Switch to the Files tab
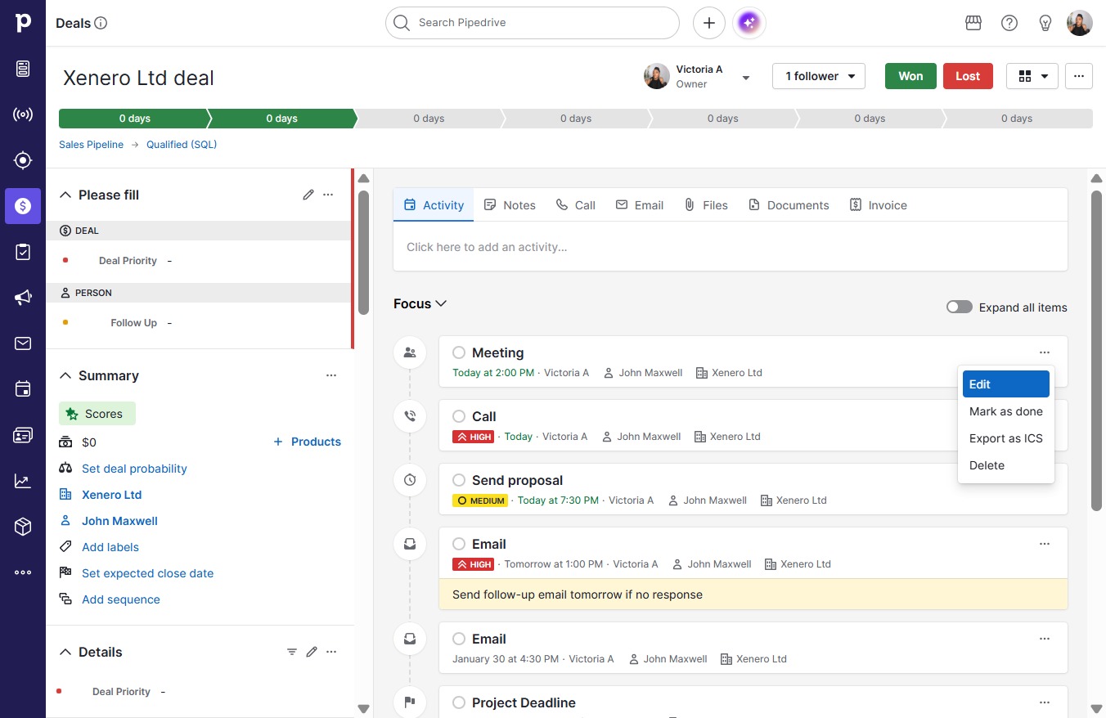This screenshot has width=1106, height=718. [706, 205]
